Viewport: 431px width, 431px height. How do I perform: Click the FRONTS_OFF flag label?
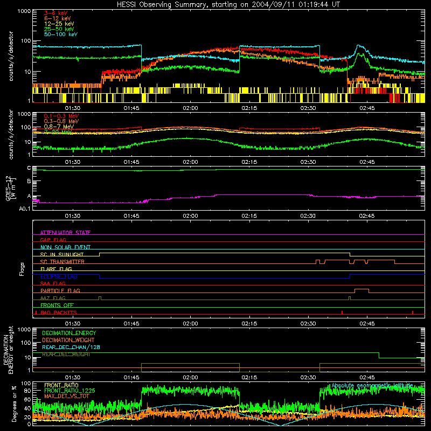point(57,305)
